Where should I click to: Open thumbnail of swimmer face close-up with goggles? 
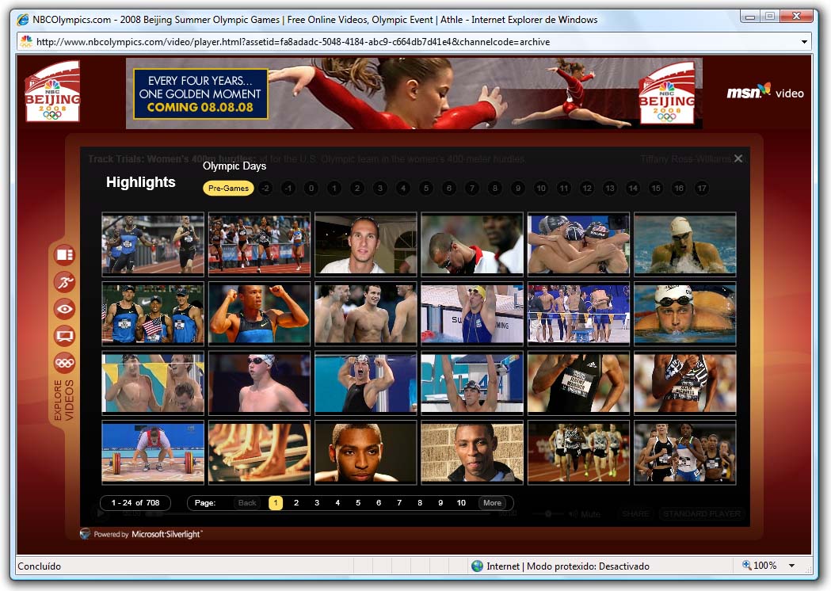coord(685,314)
